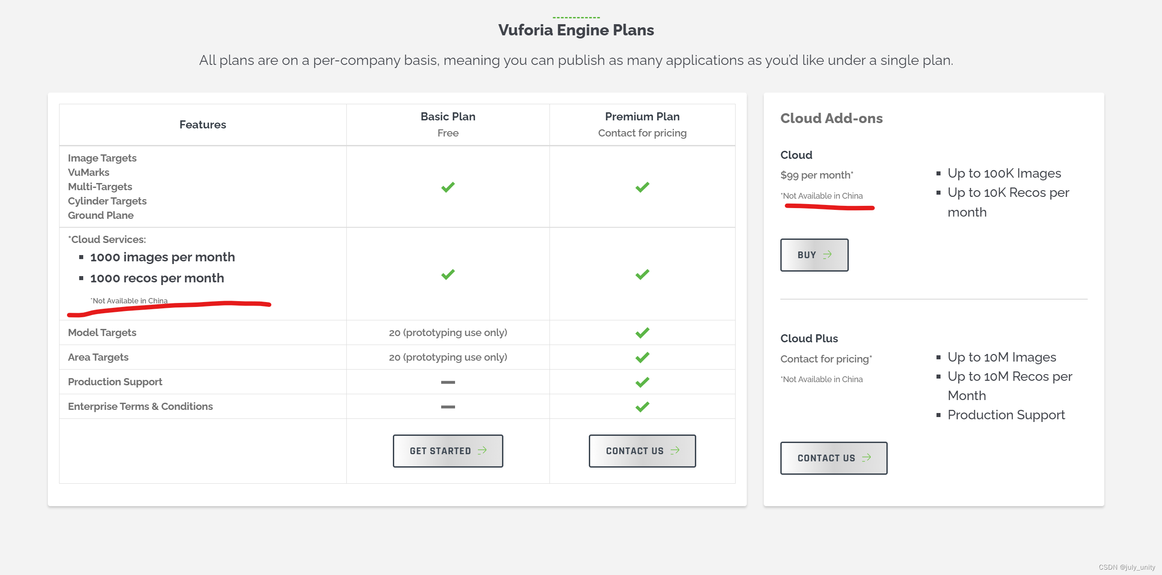1162x575 pixels.
Task: Click 'Up to 10K Recos per month' bullet
Action: 1008,202
